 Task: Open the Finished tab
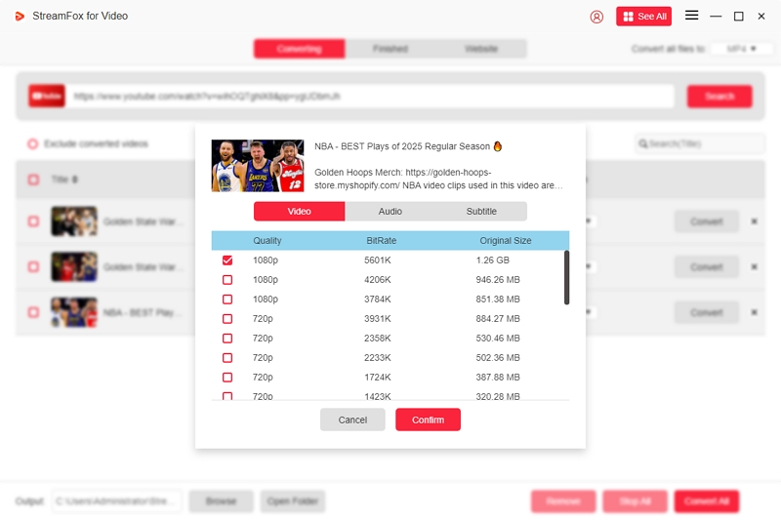pos(390,49)
